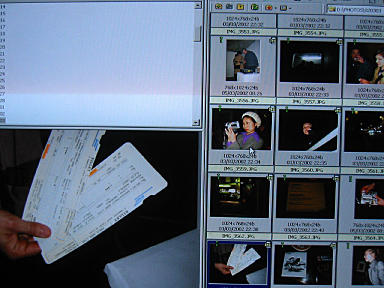Image resolution: width=384 pixels, height=288 pixels.
Task: Click the file name IMG_3553.JPG
Action: pos(243,32)
